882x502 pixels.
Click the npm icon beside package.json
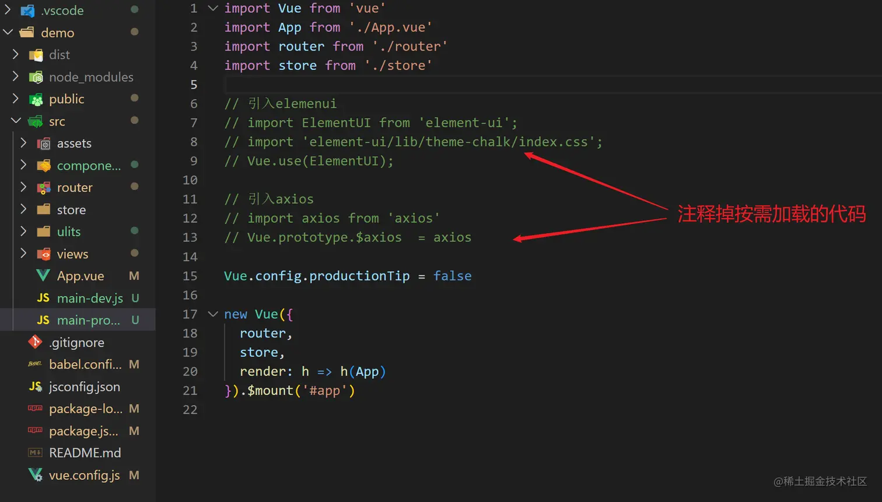click(35, 430)
